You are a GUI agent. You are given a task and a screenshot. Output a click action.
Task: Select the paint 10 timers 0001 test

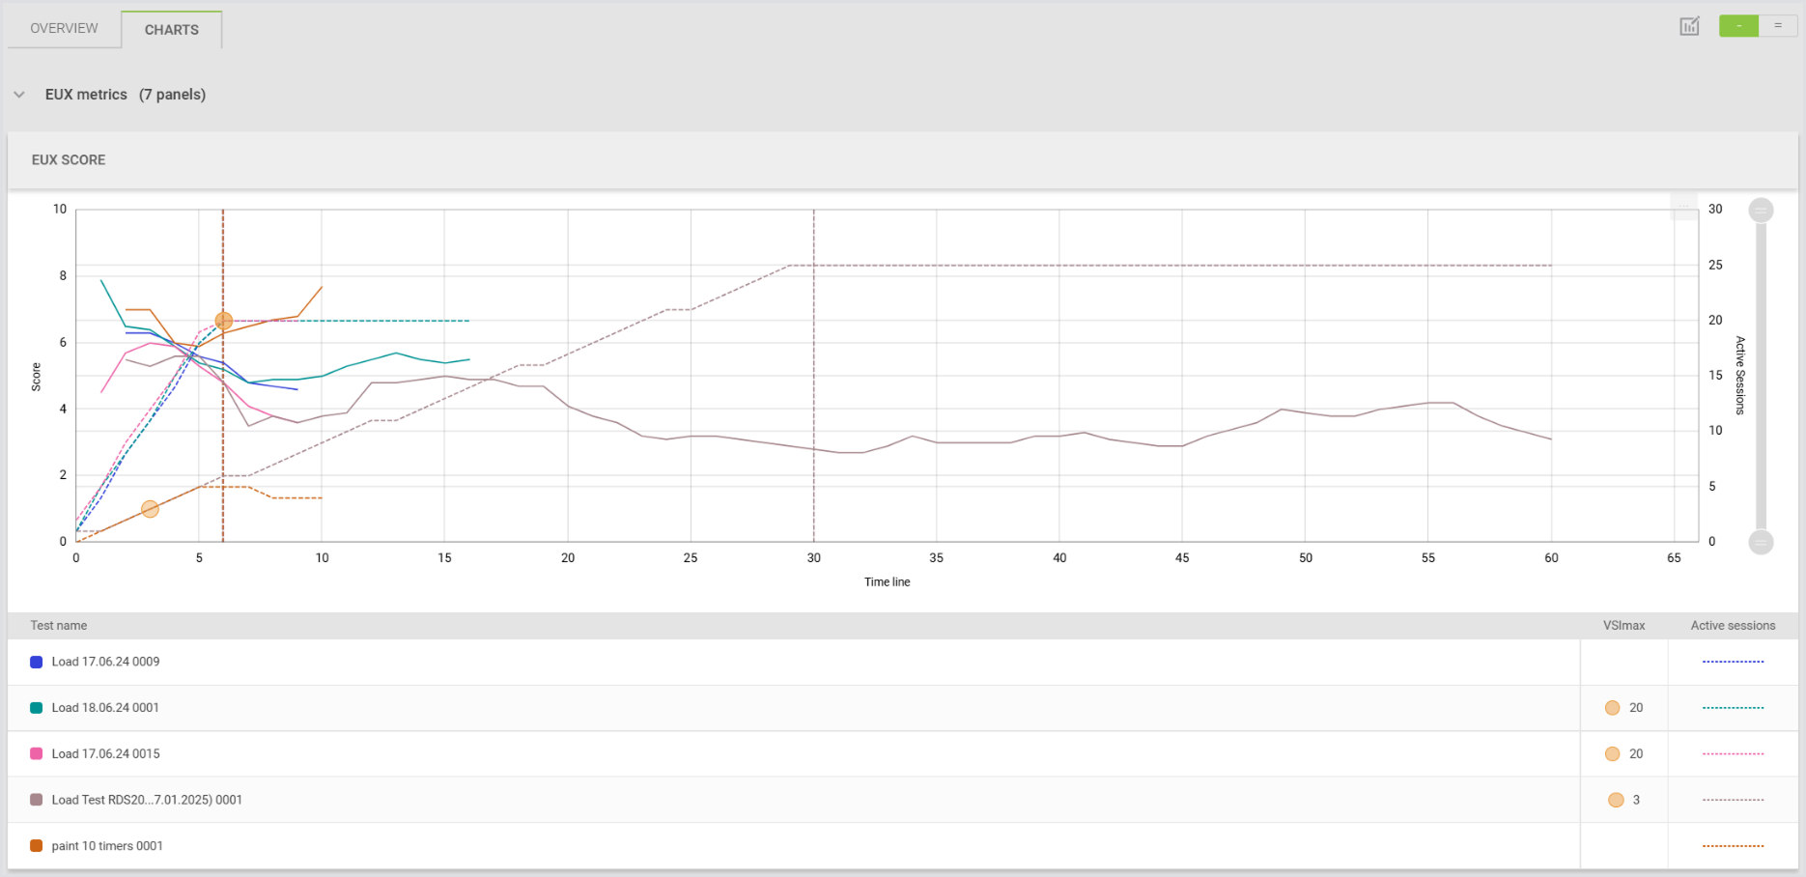click(x=107, y=846)
